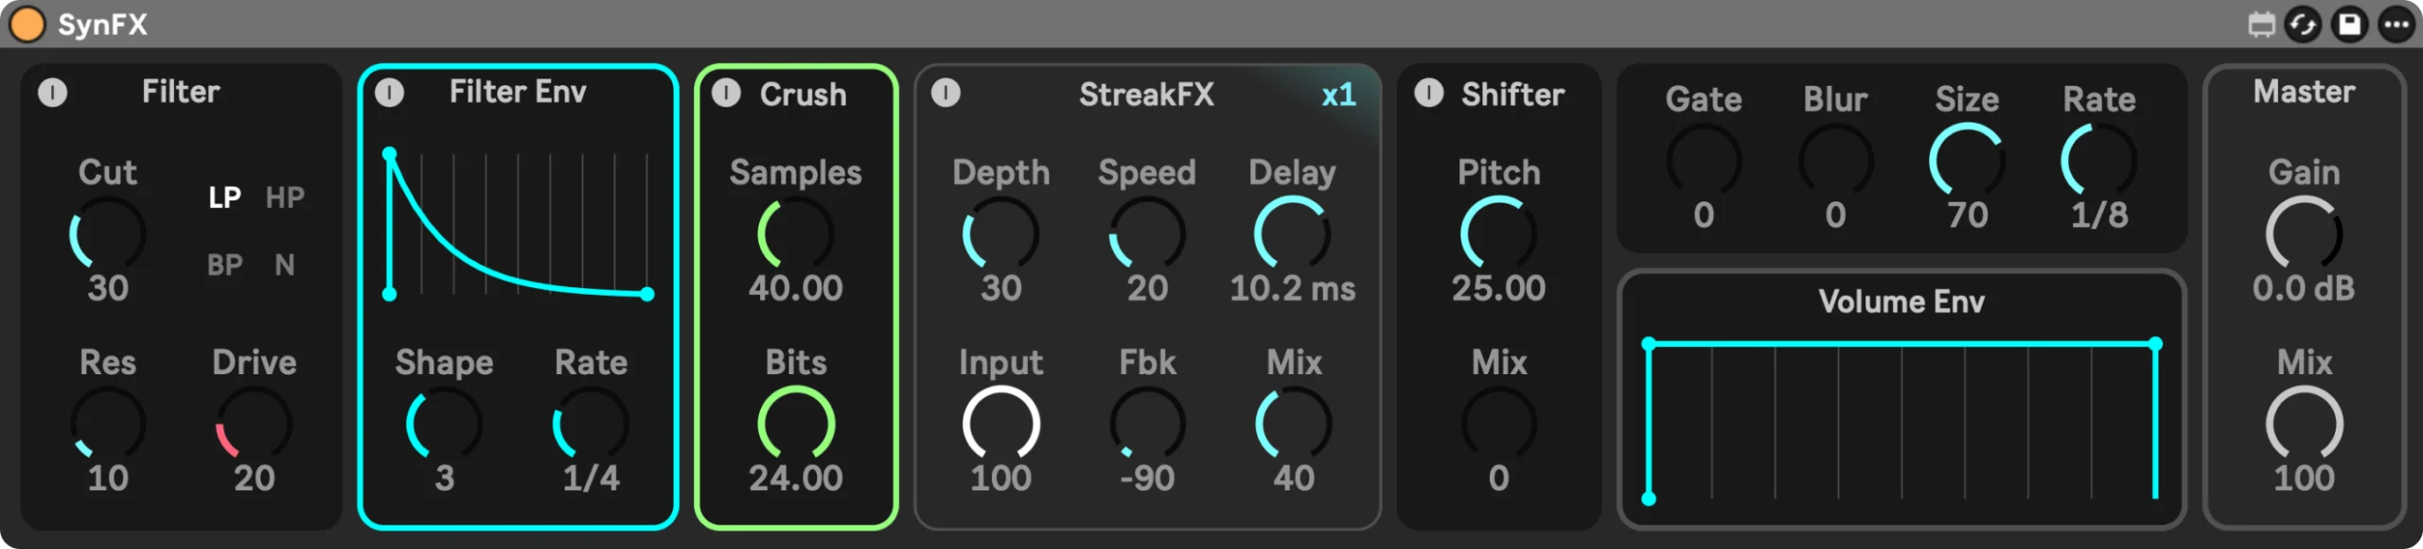Toggle the Shifter section power button
Screen dimensions: 2423x549
(1428, 93)
